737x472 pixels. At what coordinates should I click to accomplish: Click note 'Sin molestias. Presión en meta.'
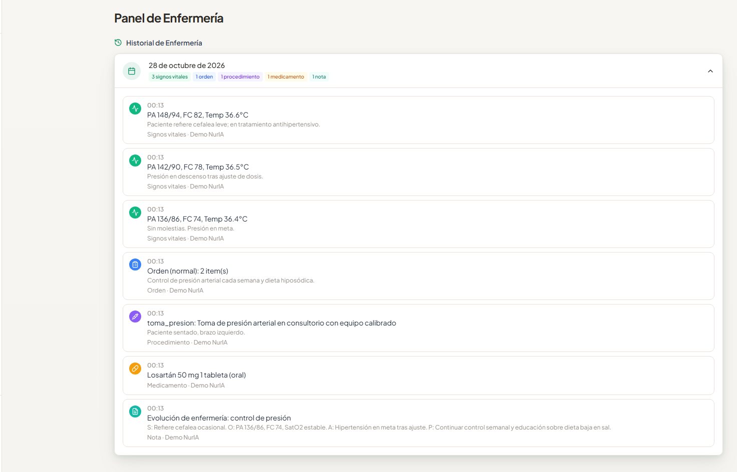[x=191, y=228]
